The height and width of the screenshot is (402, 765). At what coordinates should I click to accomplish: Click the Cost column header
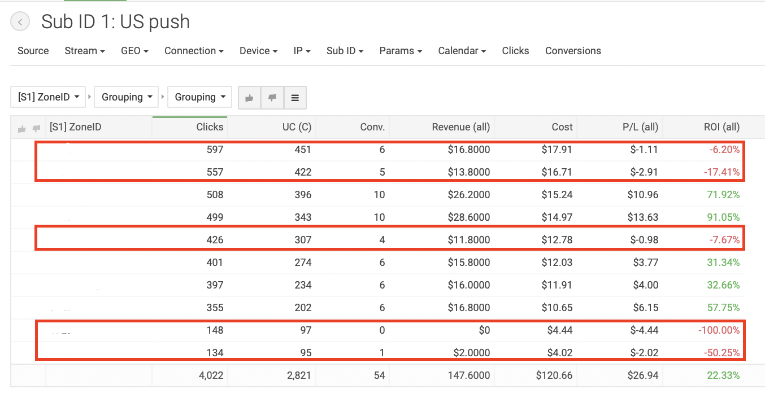point(562,127)
